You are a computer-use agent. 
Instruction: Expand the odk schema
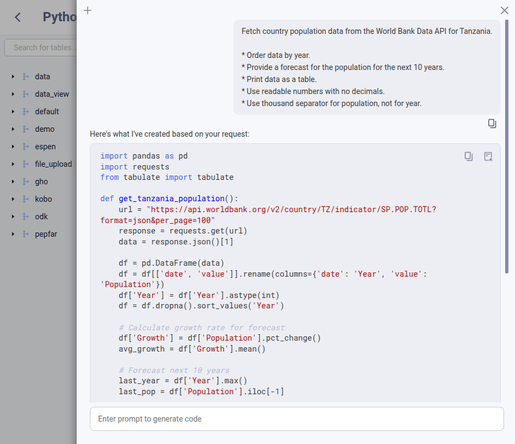[x=13, y=217]
